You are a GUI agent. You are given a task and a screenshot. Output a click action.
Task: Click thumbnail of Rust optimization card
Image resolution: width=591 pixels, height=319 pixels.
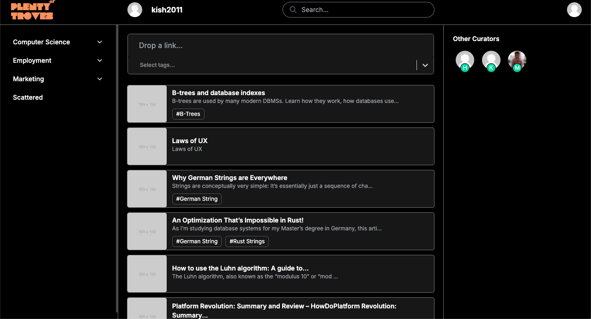click(x=147, y=231)
